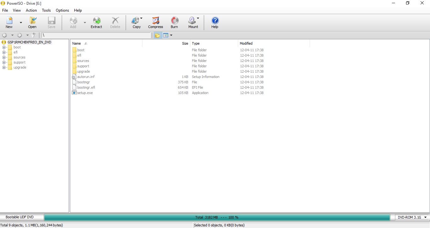This screenshot has width=430, height=228.
Task: Open the view mode dropdown arrow
Action: point(171,35)
